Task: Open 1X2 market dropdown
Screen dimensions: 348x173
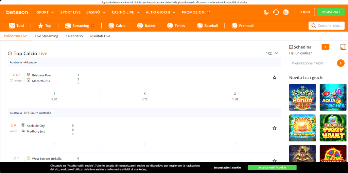Action: coord(272,53)
